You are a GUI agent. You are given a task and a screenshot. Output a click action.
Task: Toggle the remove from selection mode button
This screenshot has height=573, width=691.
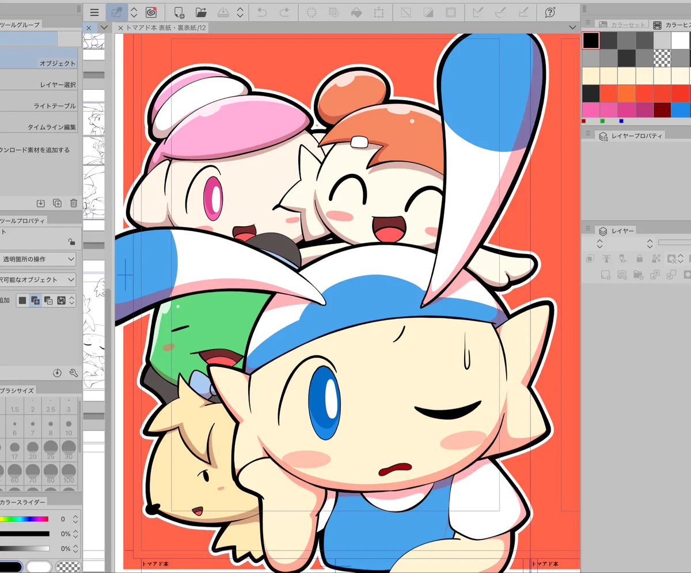pos(48,300)
